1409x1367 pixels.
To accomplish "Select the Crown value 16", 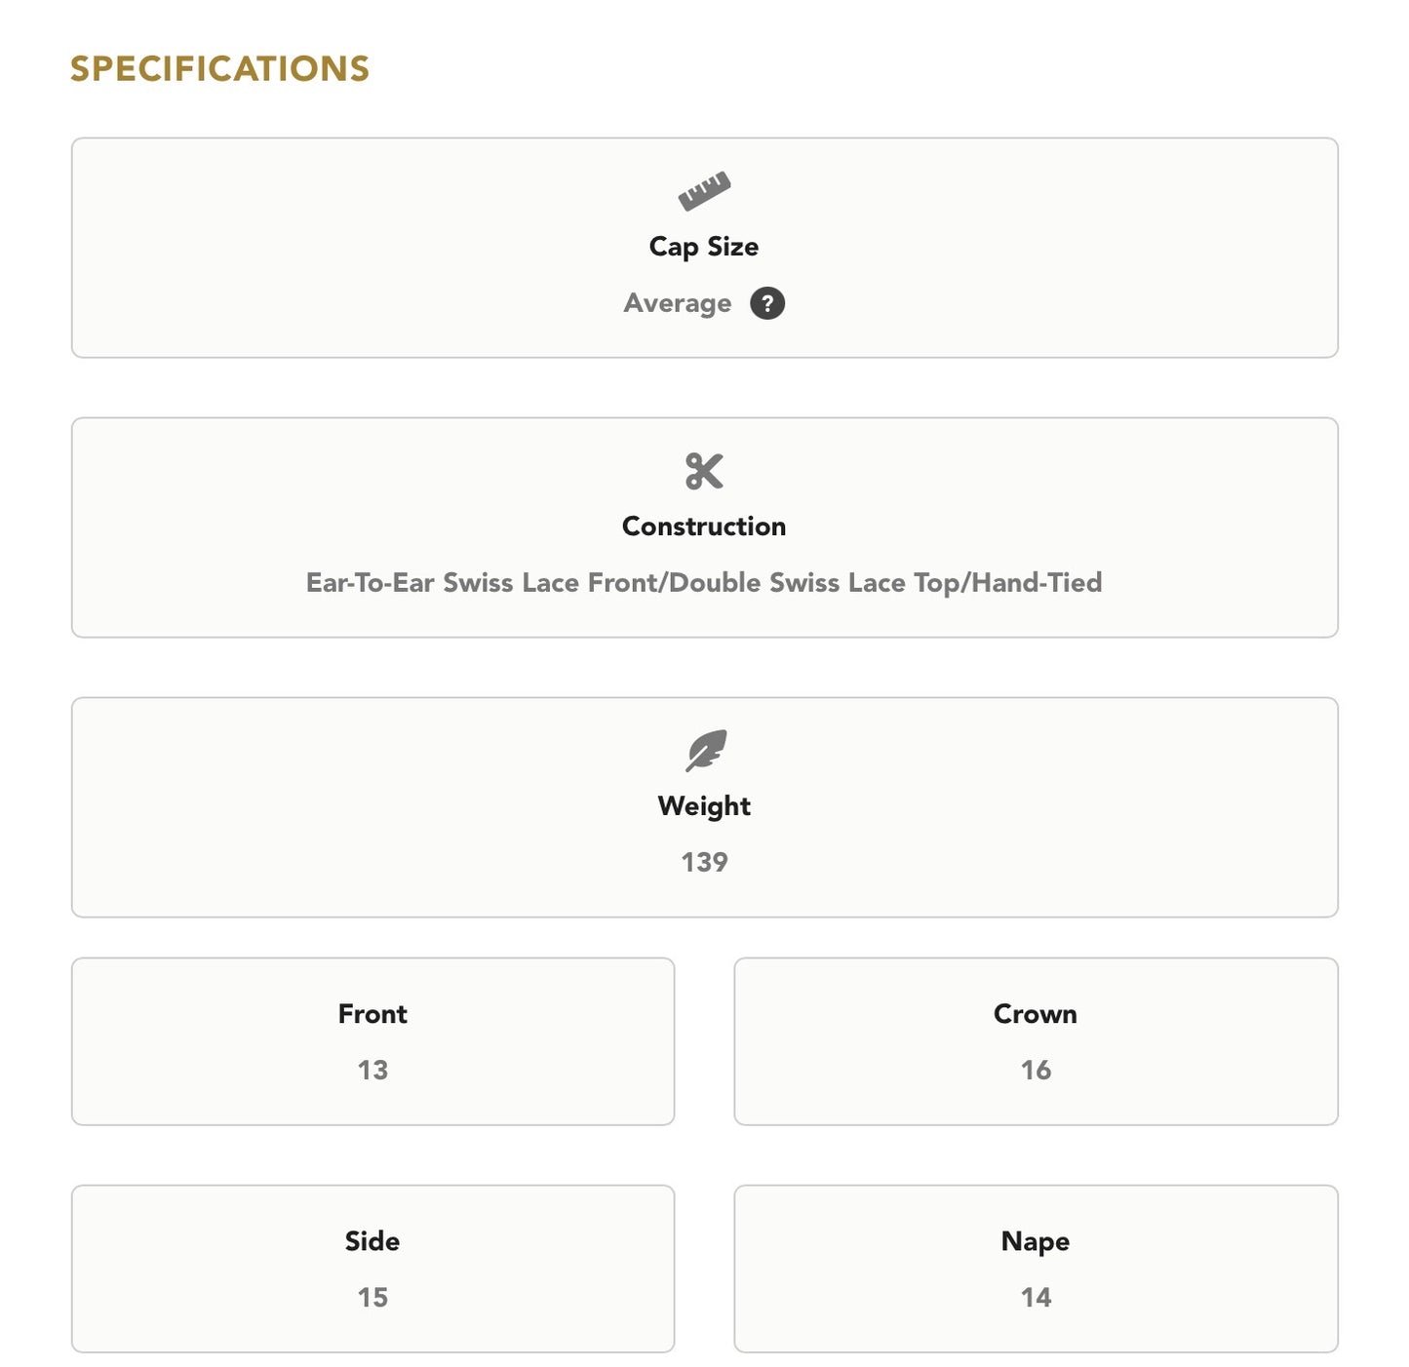I will click(1036, 1071).
